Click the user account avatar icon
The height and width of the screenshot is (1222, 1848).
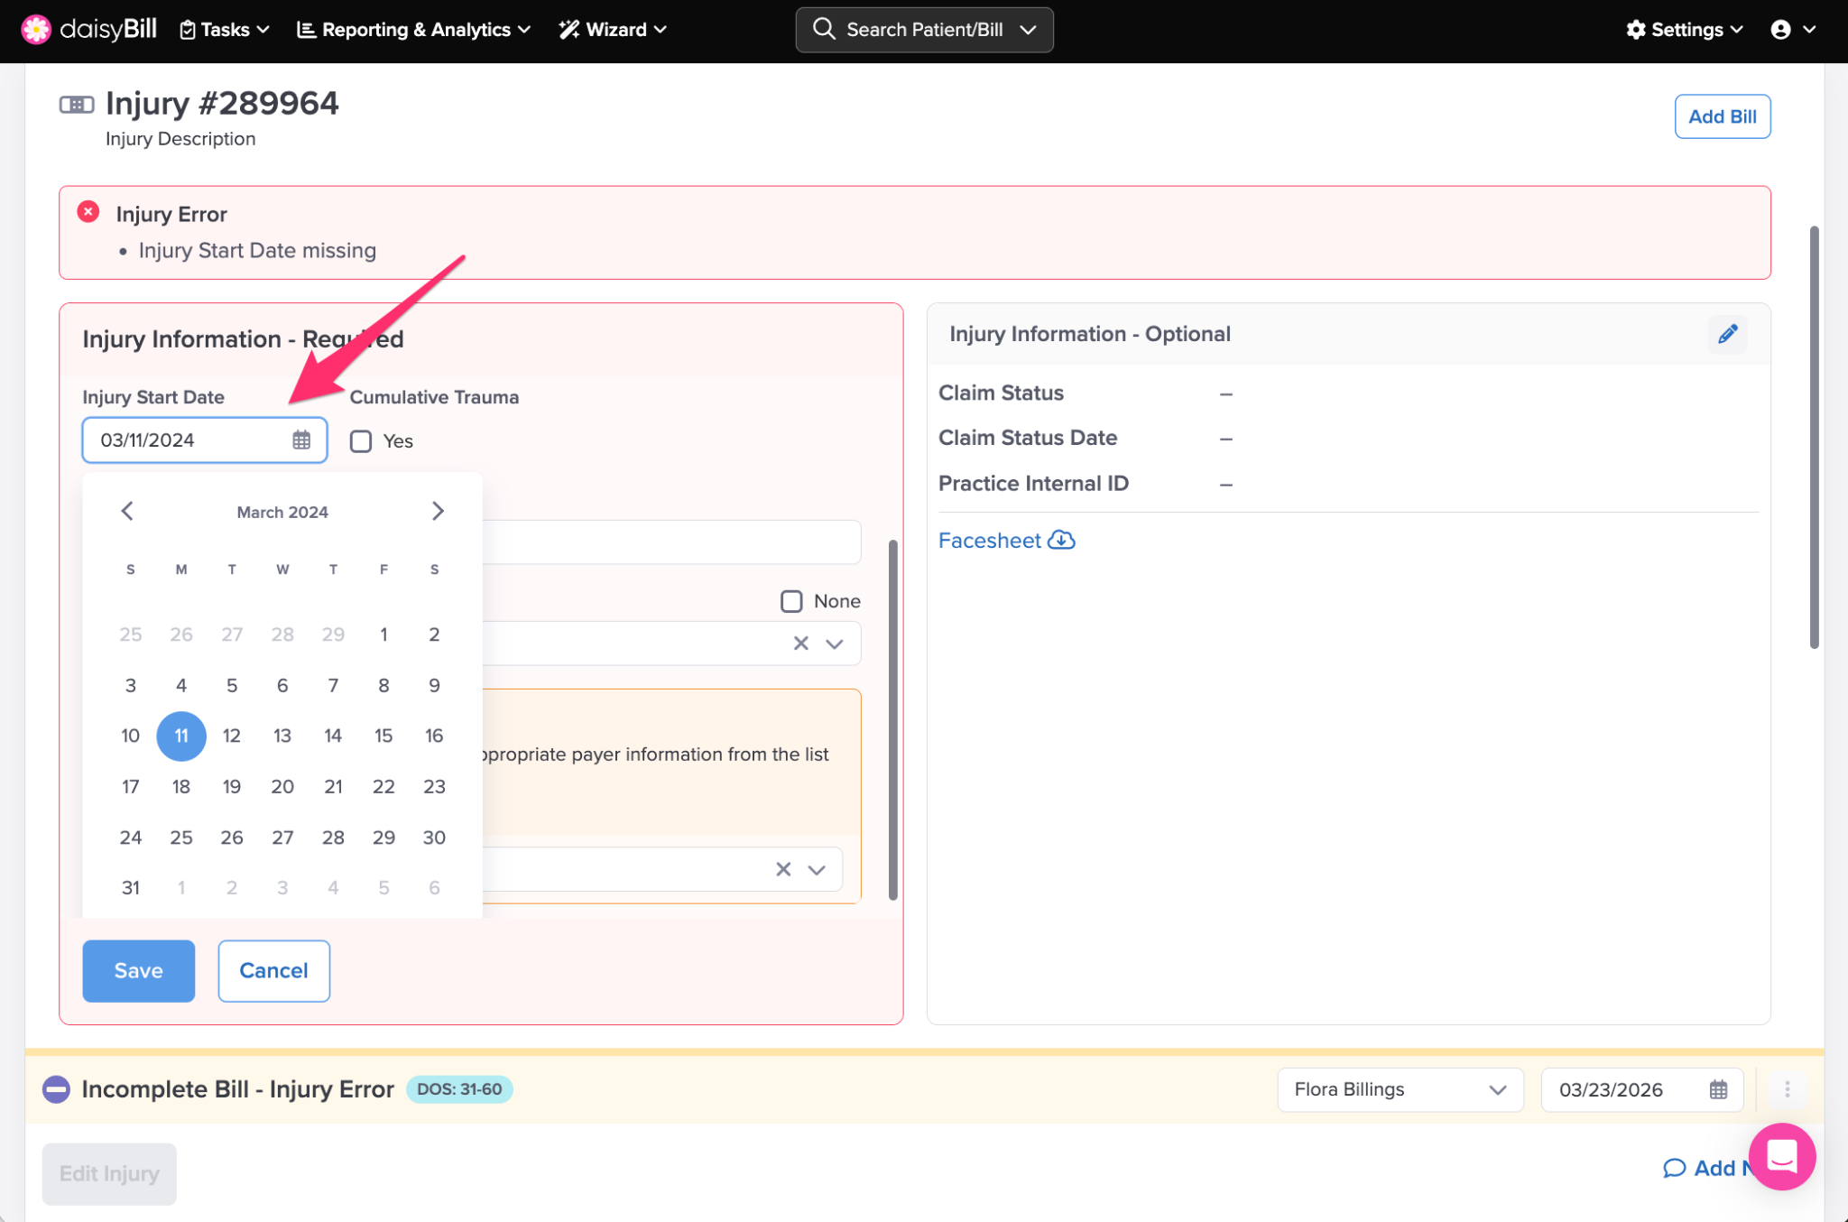[1780, 30]
